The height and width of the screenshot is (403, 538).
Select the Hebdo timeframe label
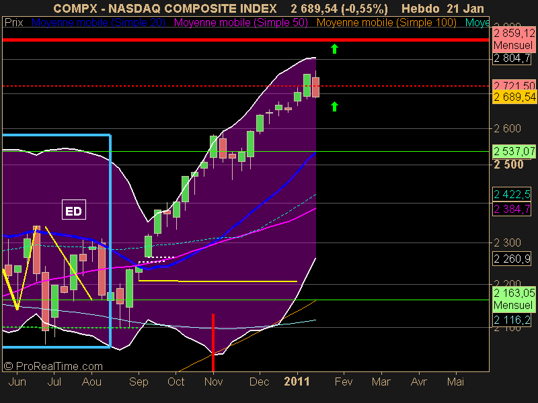[421, 9]
